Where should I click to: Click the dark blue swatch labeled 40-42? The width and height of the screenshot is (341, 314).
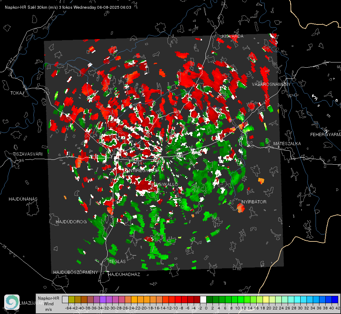coord(335,300)
